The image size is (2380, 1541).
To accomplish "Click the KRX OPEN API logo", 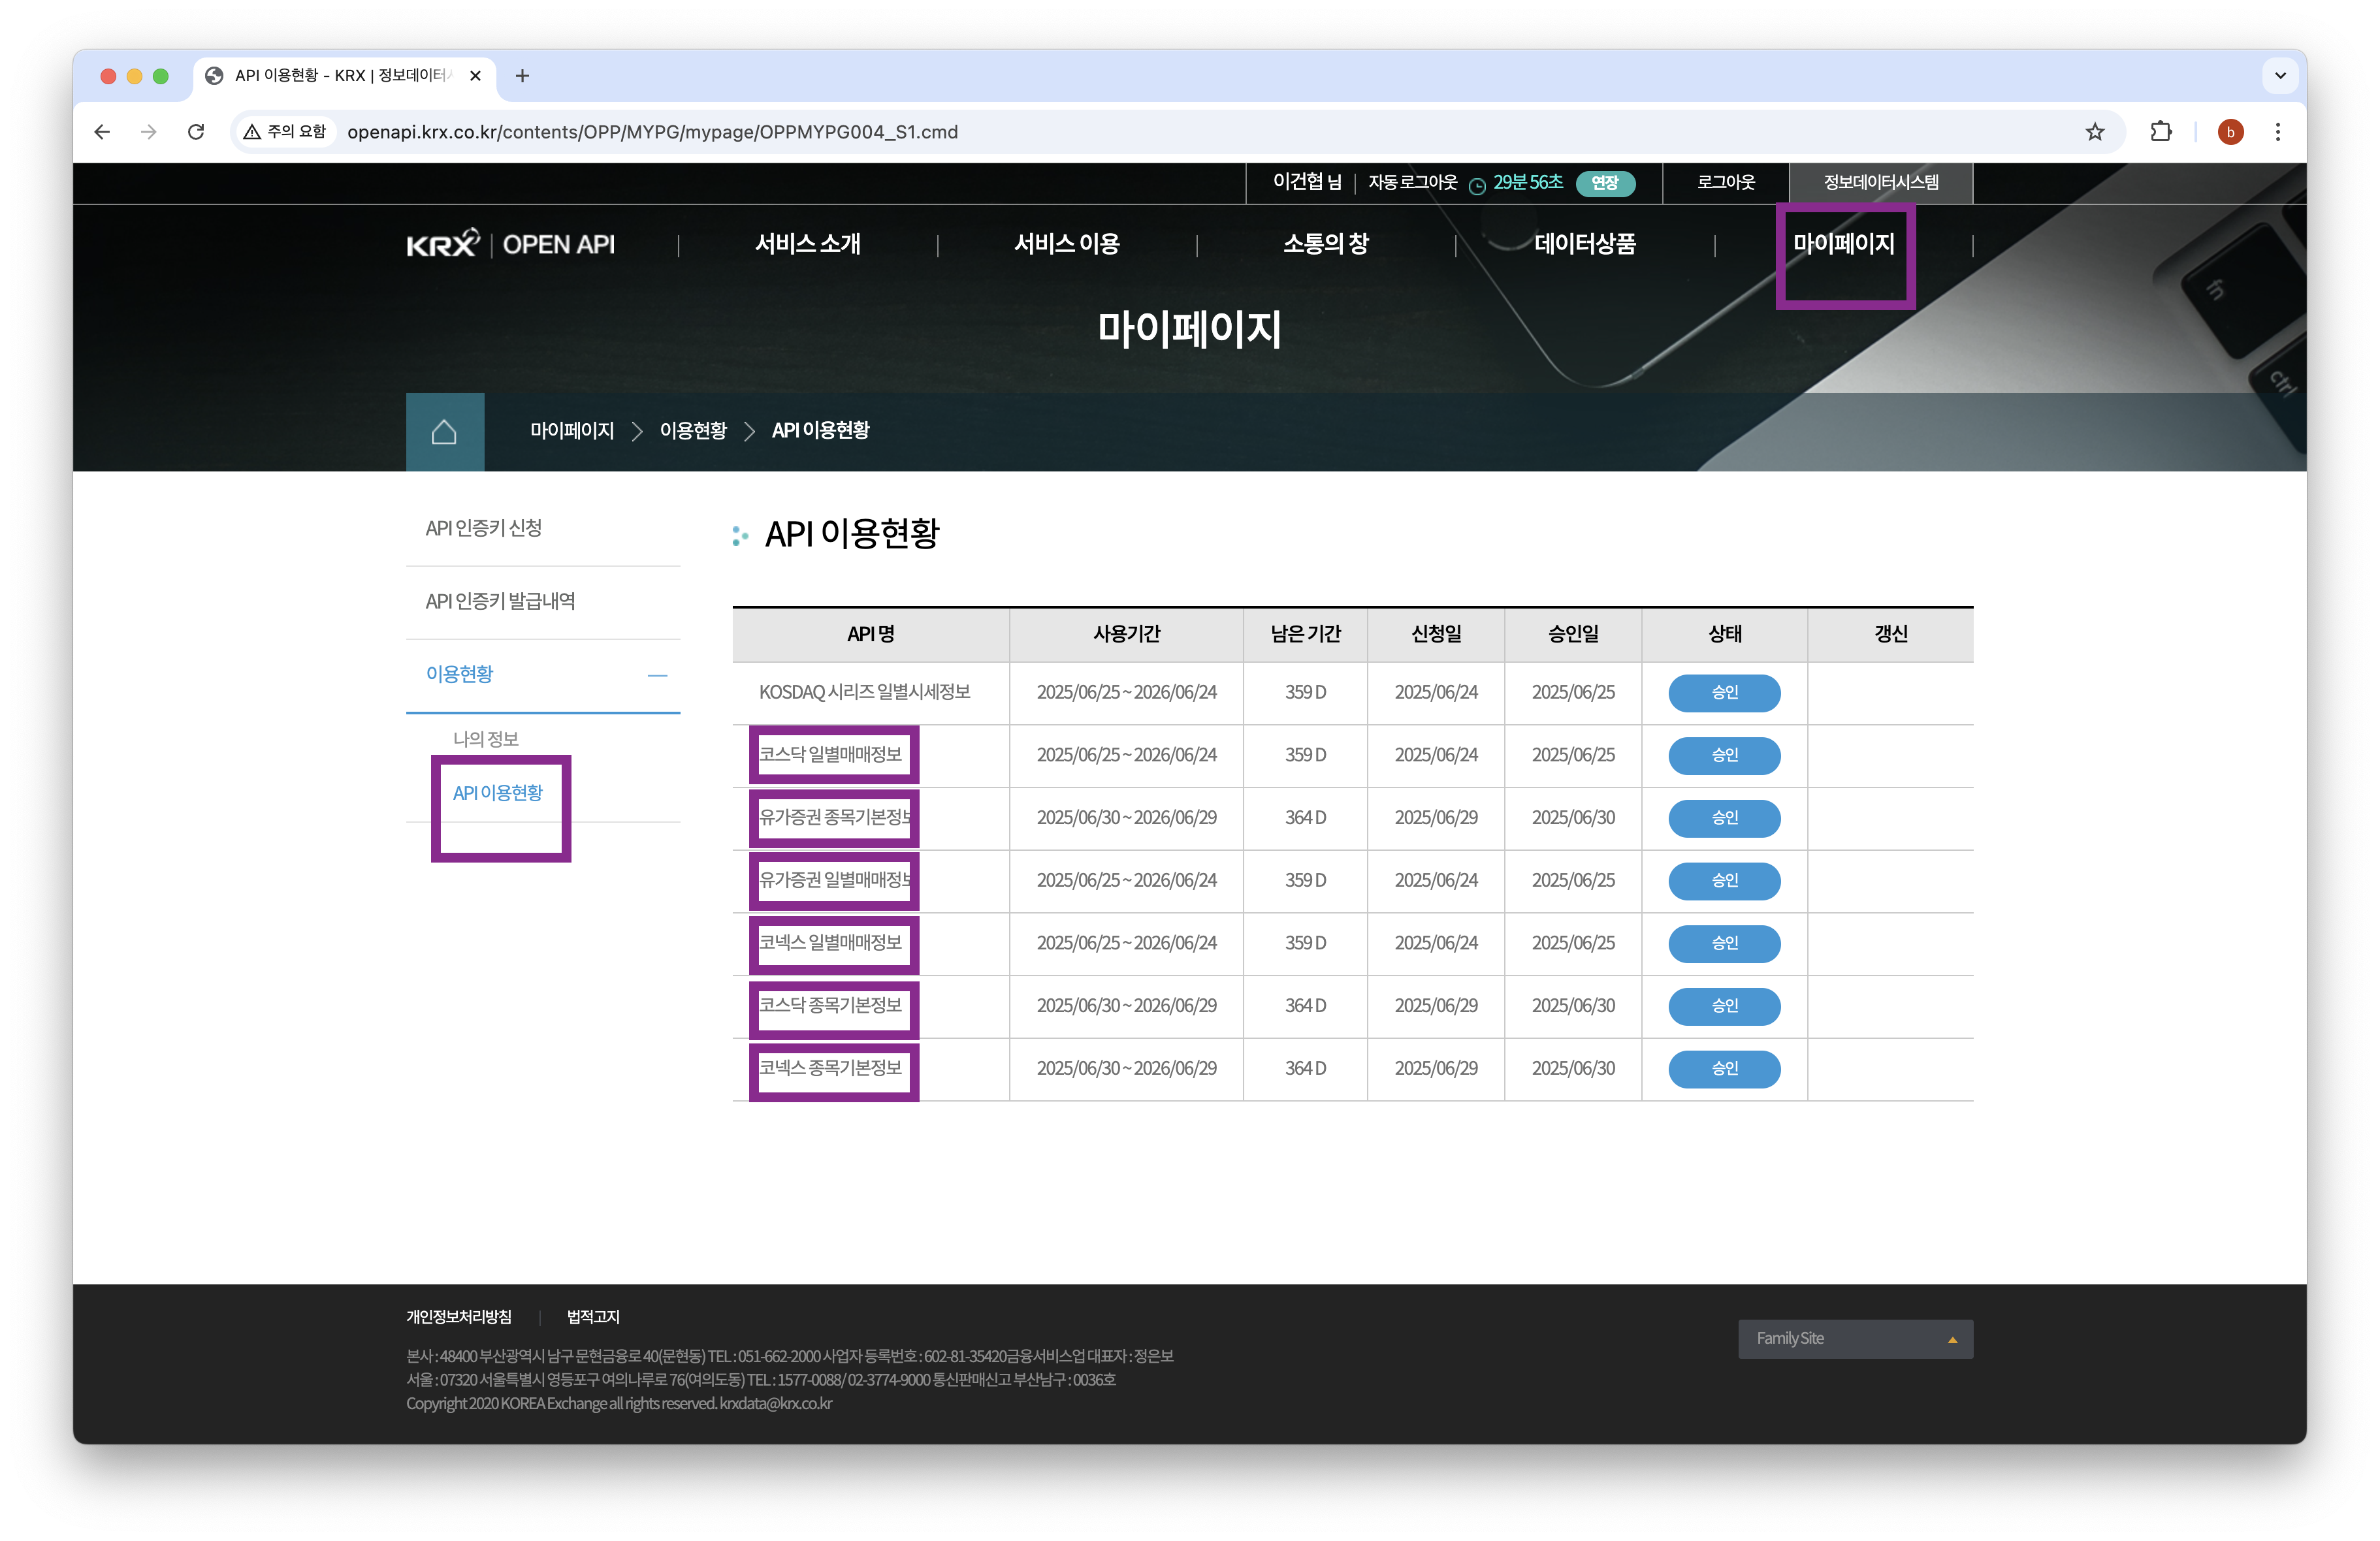I will [x=510, y=244].
